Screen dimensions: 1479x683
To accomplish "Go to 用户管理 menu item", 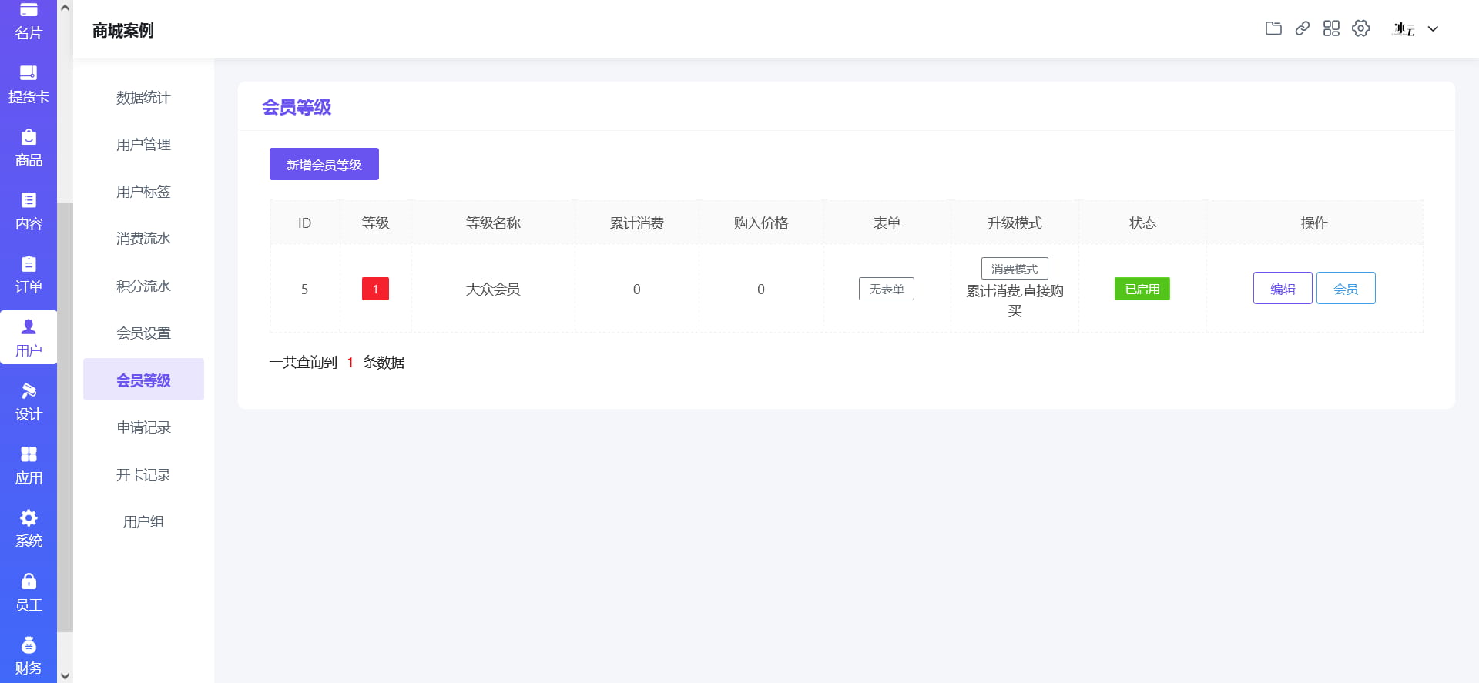I will tap(143, 145).
